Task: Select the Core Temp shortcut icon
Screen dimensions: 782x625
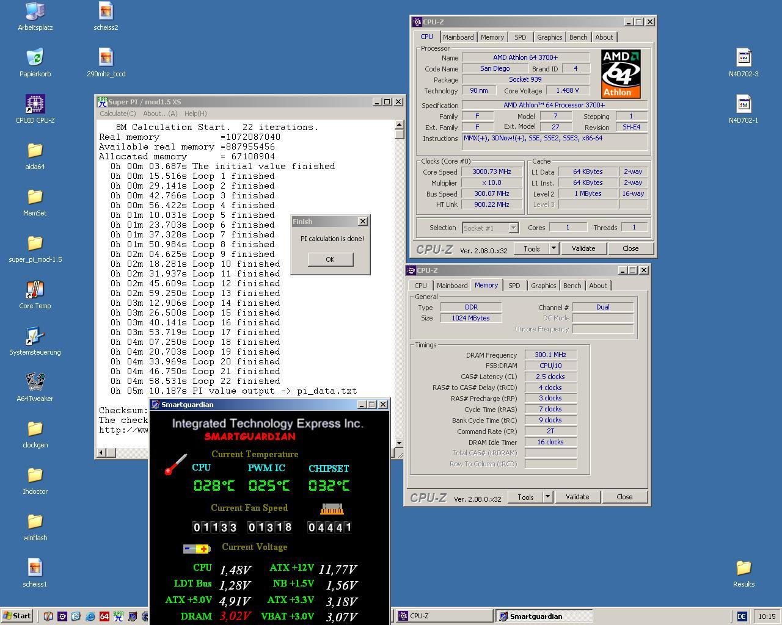Action: pyautogui.click(x=35, y=289)
